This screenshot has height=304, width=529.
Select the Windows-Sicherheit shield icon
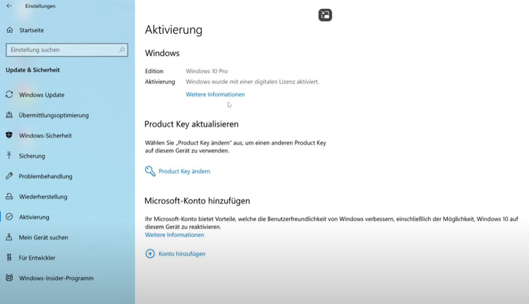click(x=9, y=135)
